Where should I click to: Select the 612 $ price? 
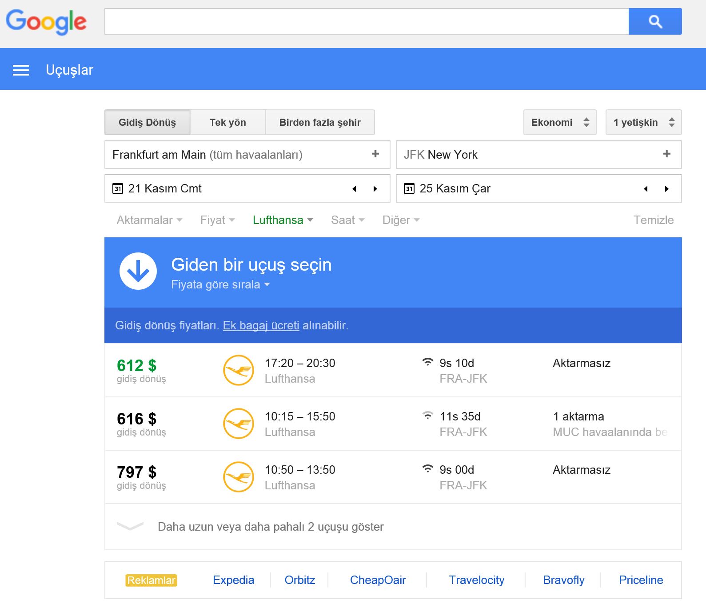137,365
